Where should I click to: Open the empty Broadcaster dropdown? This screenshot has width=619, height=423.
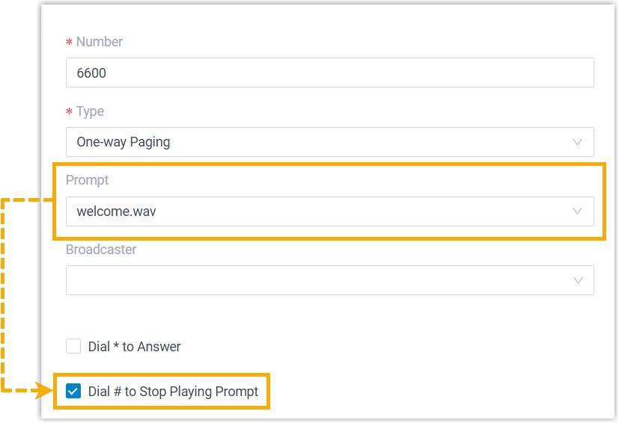(329, 280)
